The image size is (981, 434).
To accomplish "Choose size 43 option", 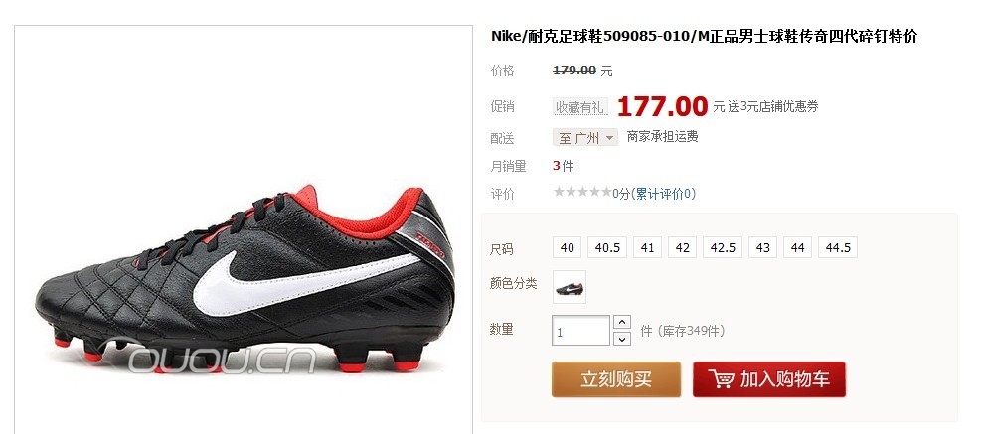I will pos(762,247).
